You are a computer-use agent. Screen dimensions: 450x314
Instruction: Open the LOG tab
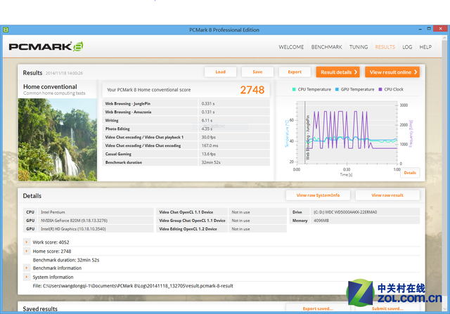(x=407, y=47)
